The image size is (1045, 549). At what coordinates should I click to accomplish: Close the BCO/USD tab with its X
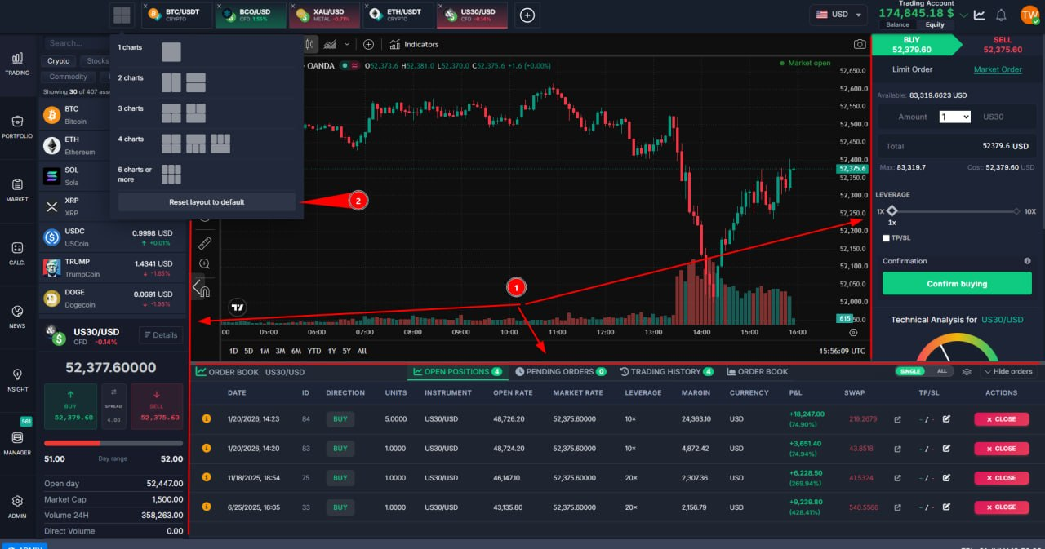tap(220, 7)
